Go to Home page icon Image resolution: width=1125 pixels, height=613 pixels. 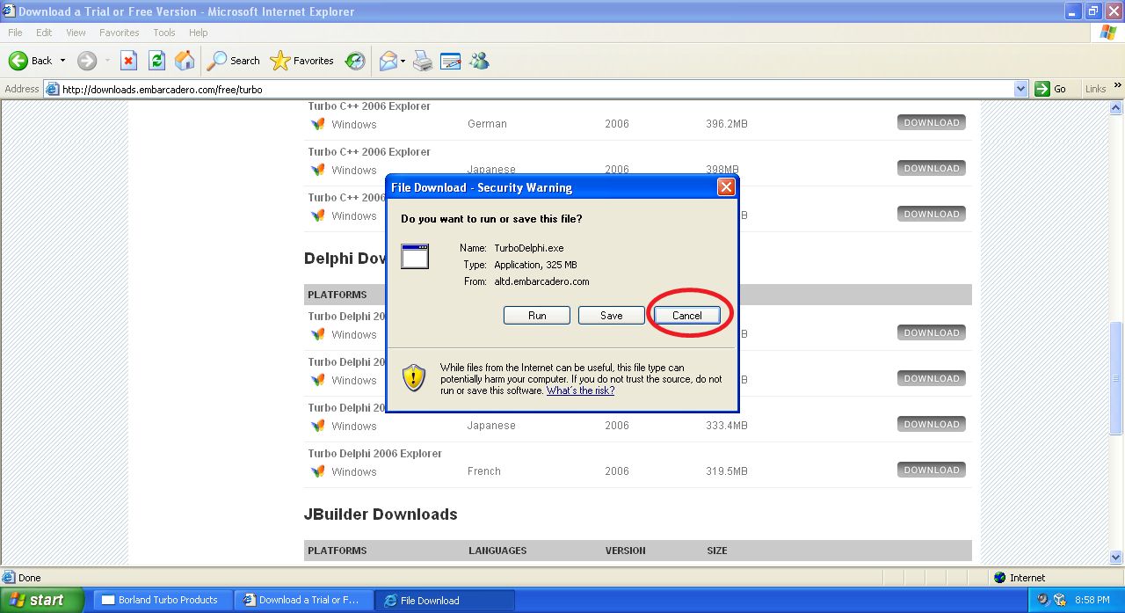tap(185, 61)
